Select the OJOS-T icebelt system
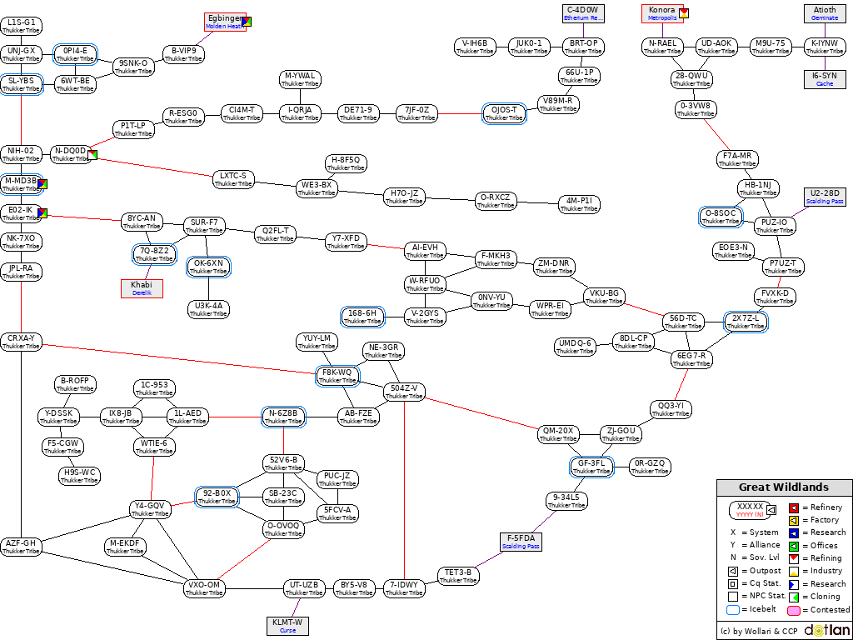Screen dimensions: 853x640 504,113
